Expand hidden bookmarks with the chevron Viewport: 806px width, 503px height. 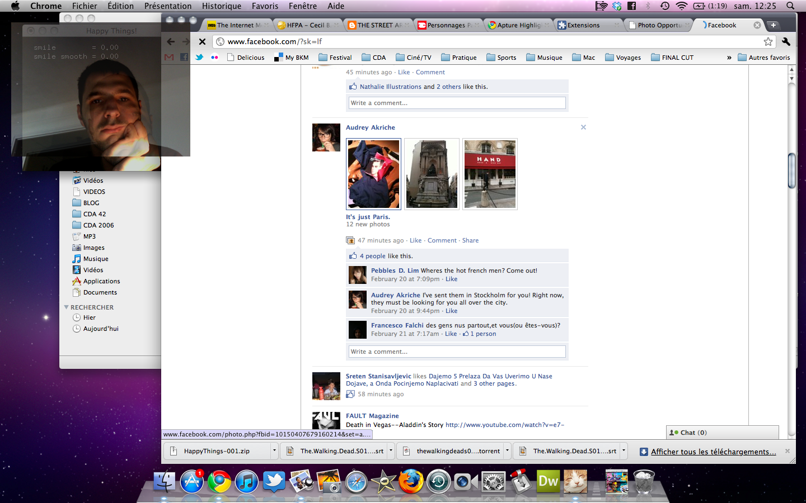click(x=729, y=58)
